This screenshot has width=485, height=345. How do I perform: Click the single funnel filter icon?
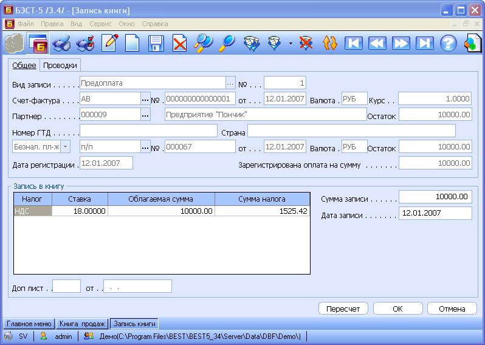(274, 43)
